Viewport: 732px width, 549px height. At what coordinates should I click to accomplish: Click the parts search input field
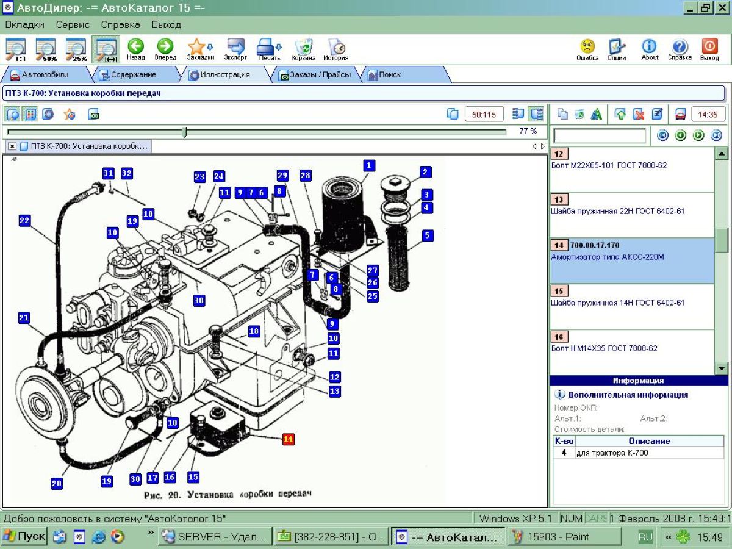pyautogui.click(x=599, y=135)
